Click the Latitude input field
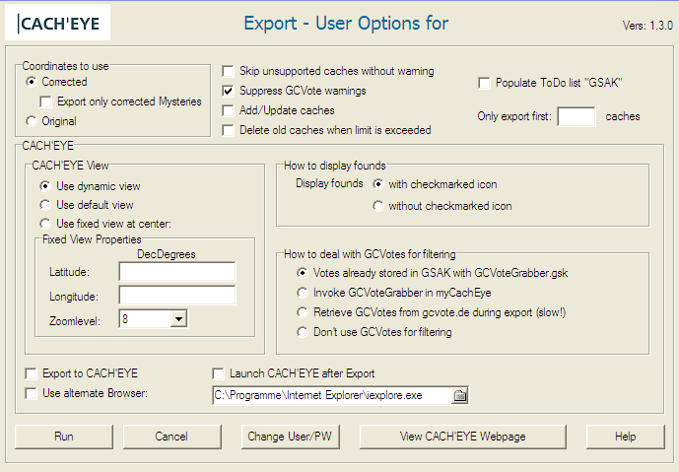679x472 pixels. pos(177,272)
